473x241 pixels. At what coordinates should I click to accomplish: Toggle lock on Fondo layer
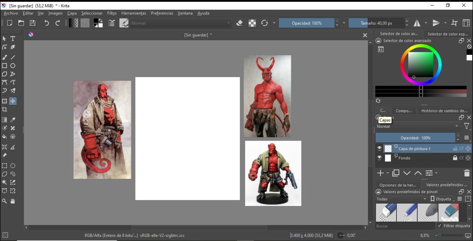click(x=455, y=158)
